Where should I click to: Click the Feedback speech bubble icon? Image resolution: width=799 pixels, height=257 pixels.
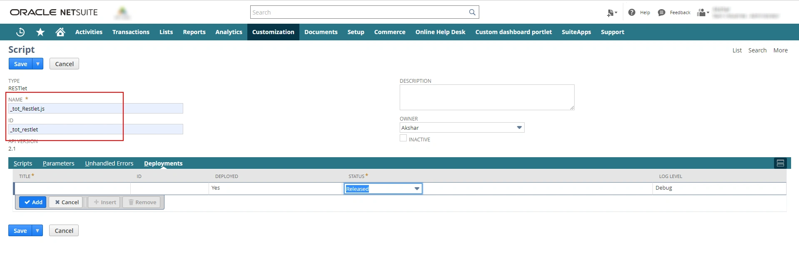662,12
